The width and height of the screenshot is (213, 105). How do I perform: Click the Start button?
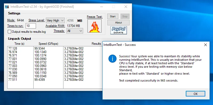pos(113,16)
